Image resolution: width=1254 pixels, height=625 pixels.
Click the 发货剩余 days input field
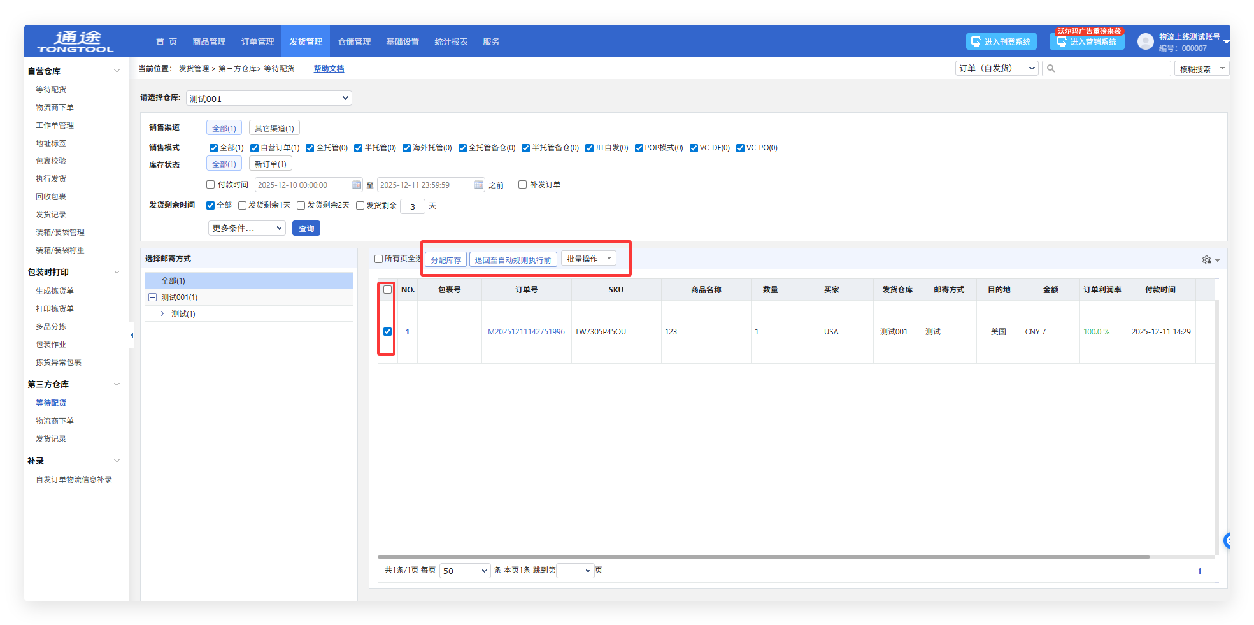pyautogui.click(x=413, y=206)
